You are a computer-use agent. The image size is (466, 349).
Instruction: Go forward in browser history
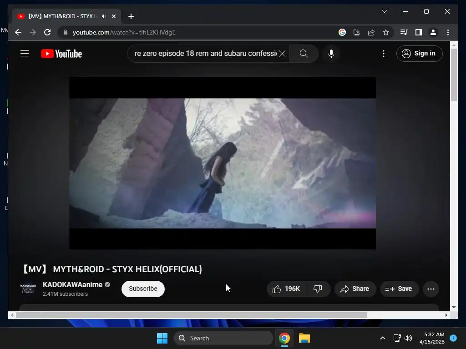(x=33, y=32)
